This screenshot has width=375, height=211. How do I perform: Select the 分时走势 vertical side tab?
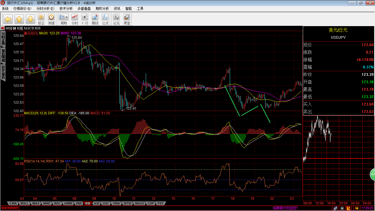pos(3,39)
